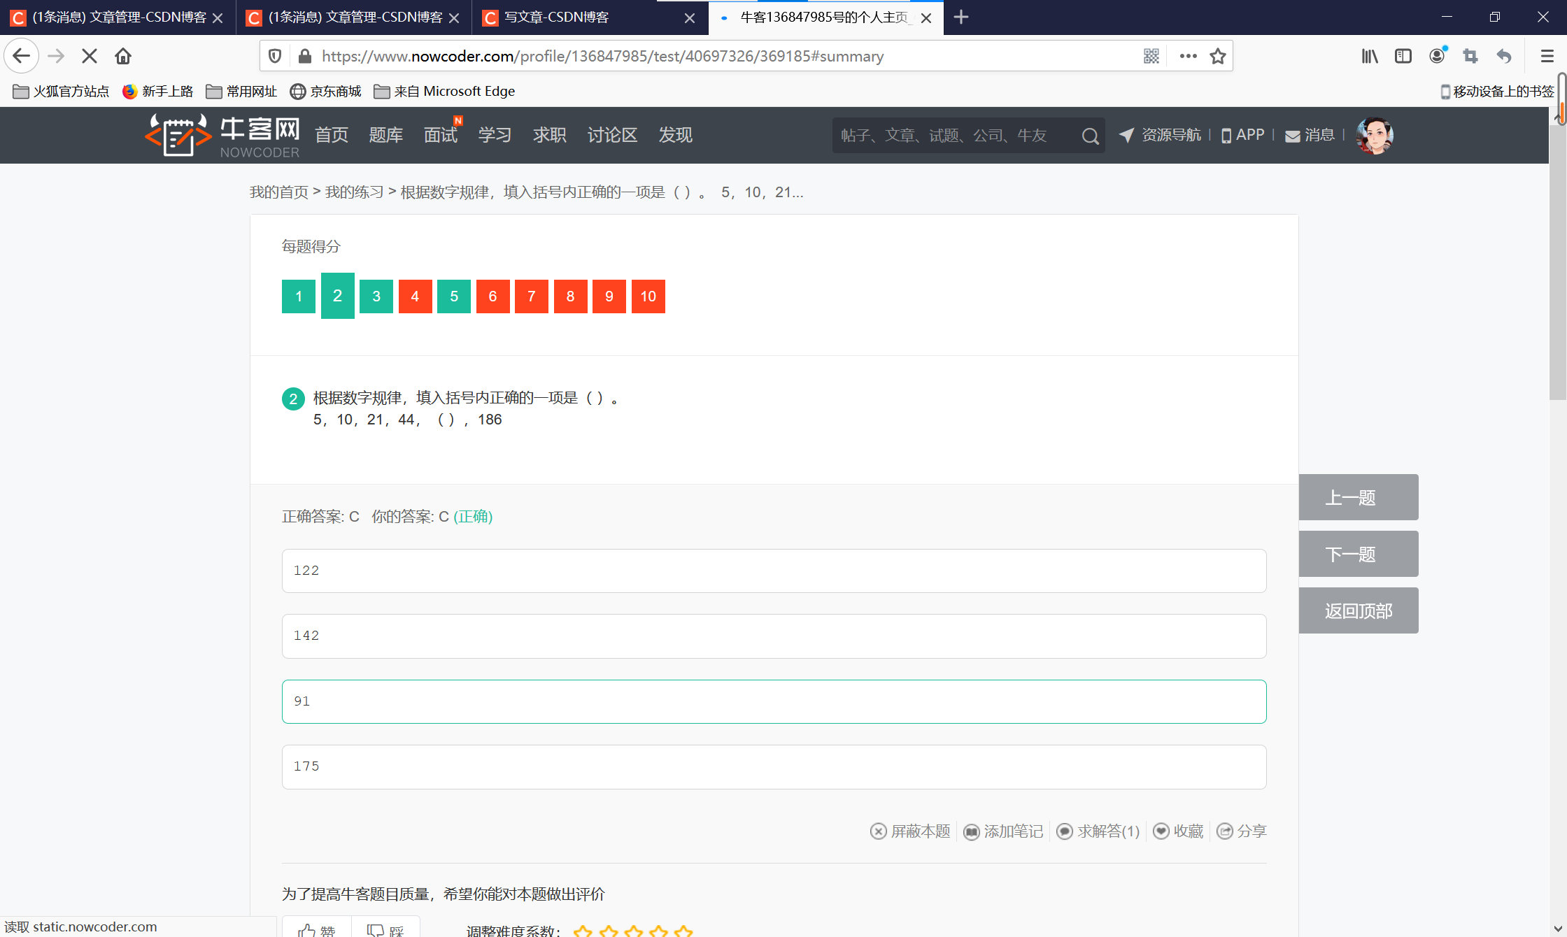Open 首页 in the Nowcoder navigation

332,135
